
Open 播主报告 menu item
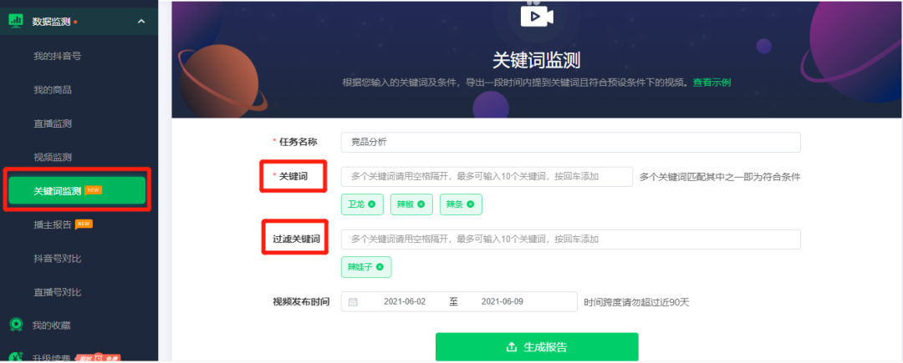pyautogui.click(x=53, y=224)
